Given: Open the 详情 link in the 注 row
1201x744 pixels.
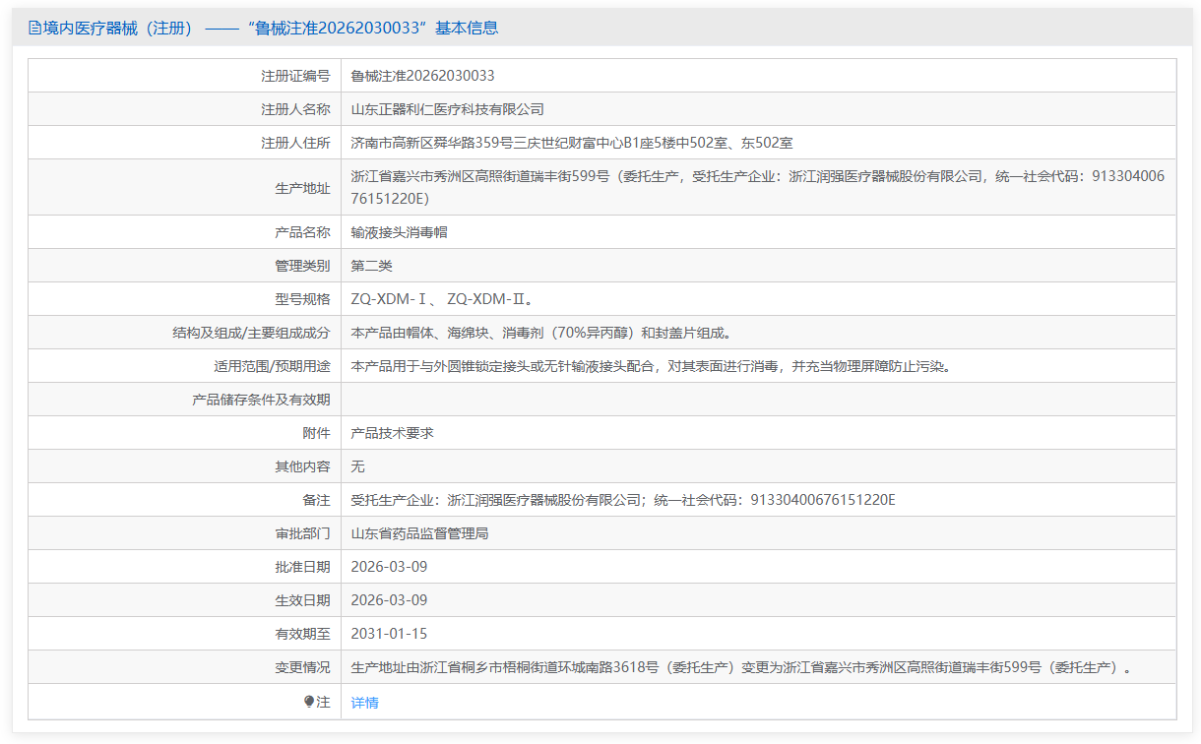Looking at the screenshot, I should (x=364, y=702).
